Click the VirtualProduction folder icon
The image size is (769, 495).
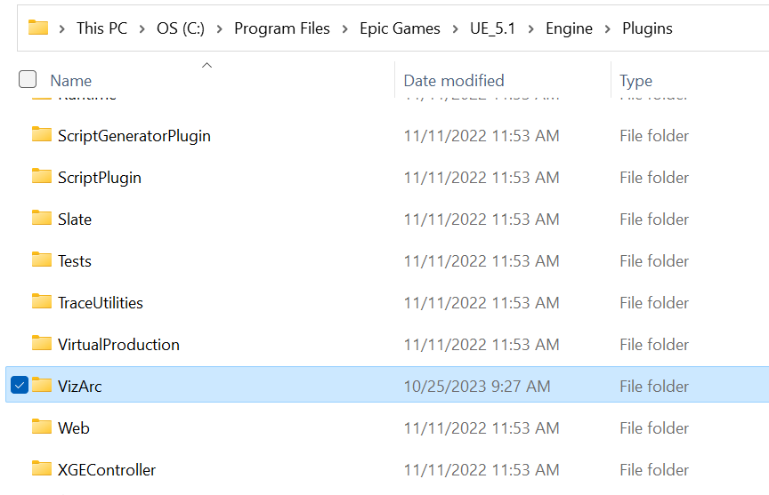pyautogui.click(x=42, y=344)
